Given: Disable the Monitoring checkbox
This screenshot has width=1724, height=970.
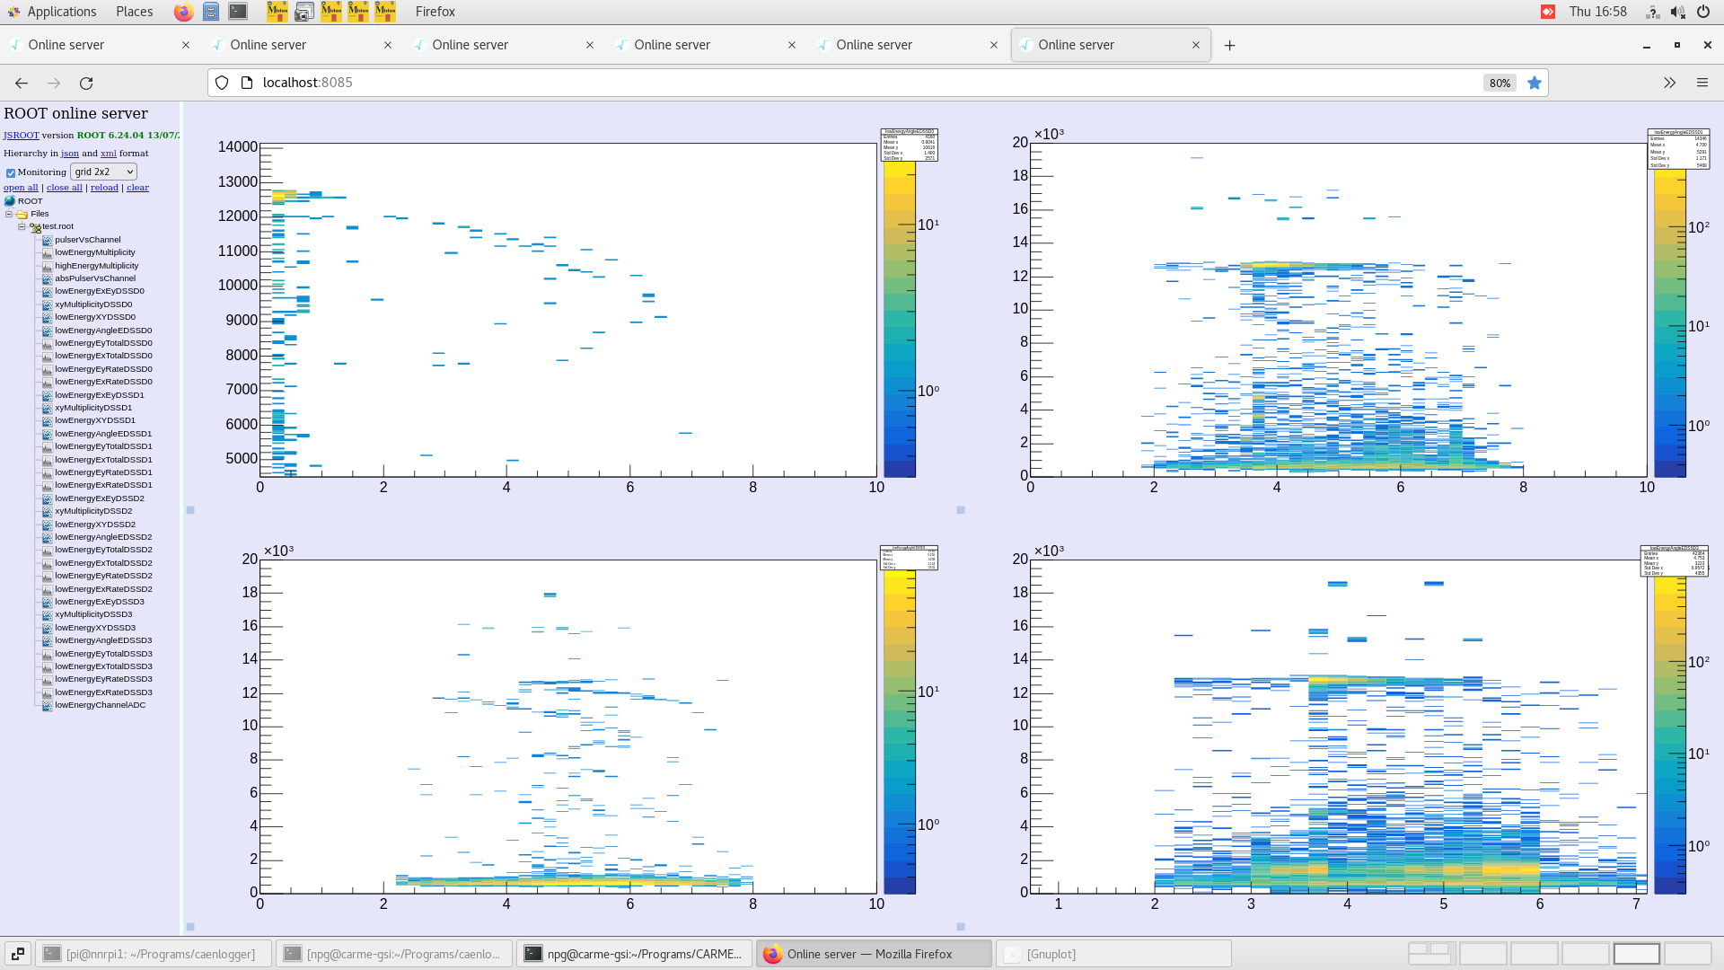Looking at the screenshot, I should point(10,172).
